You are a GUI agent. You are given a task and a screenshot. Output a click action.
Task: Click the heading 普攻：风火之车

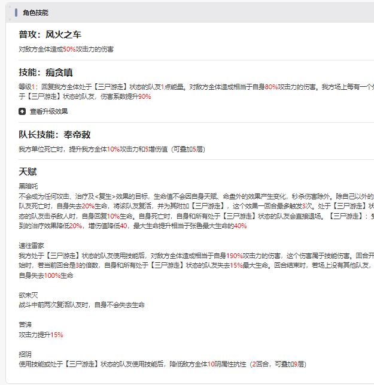click(x=50, y=35)
